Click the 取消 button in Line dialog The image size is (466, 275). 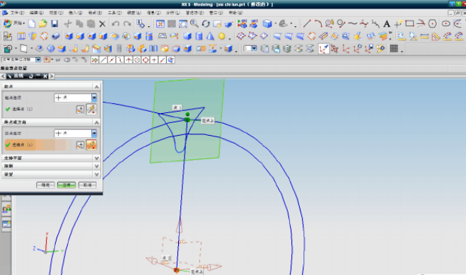coord(88,185)
